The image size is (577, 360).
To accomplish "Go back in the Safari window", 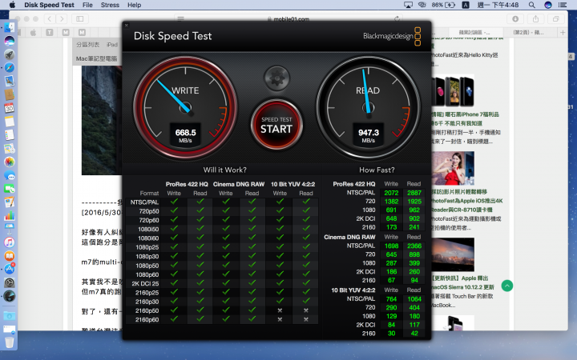I will point(50,18).
